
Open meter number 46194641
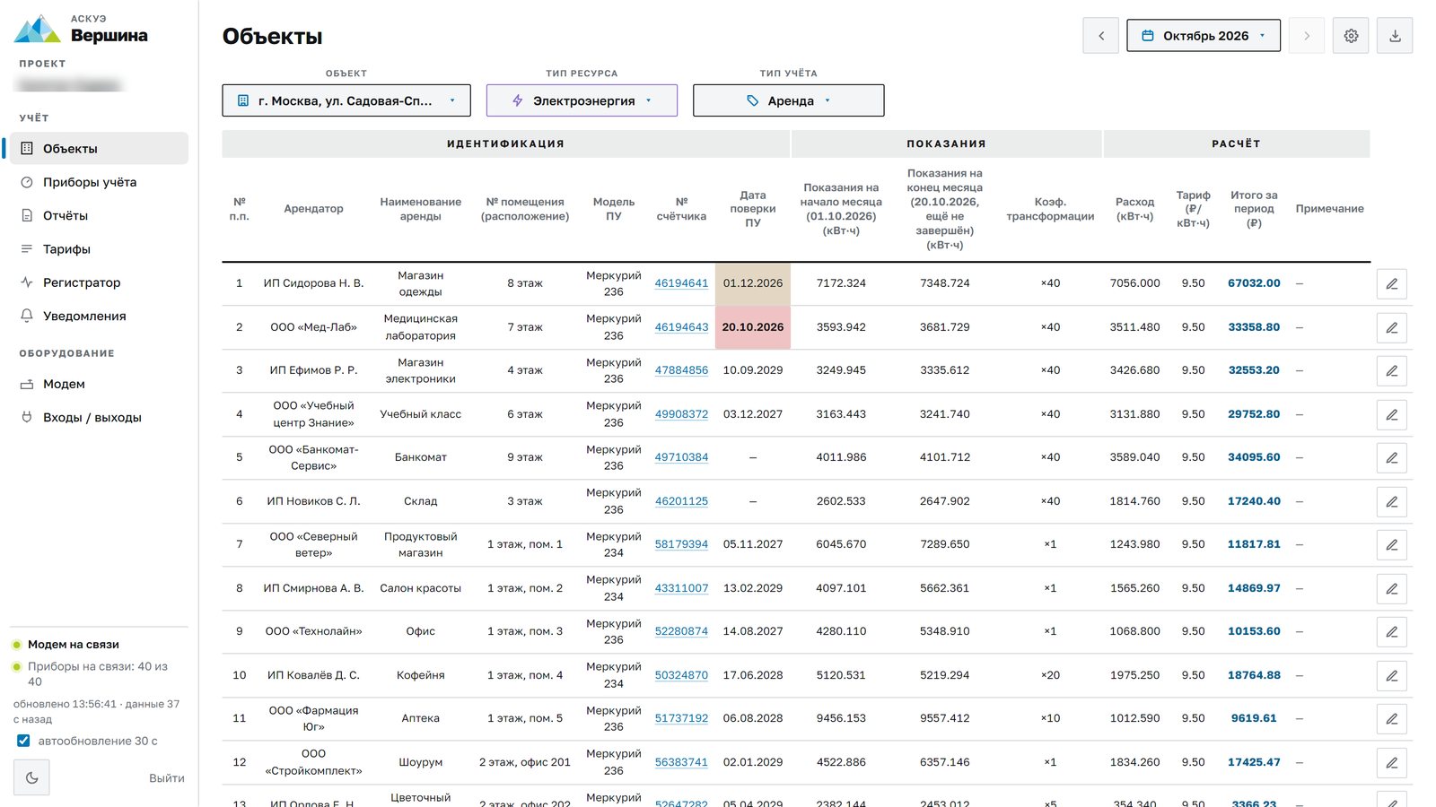681,283
